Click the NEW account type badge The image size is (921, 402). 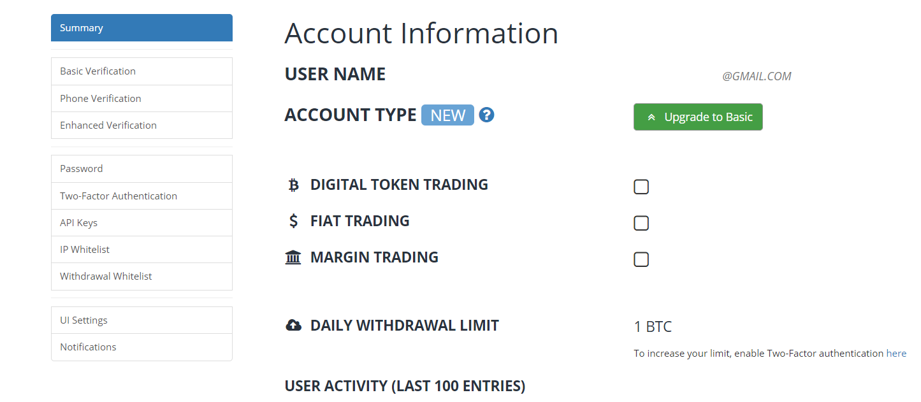tap(447, 115)
